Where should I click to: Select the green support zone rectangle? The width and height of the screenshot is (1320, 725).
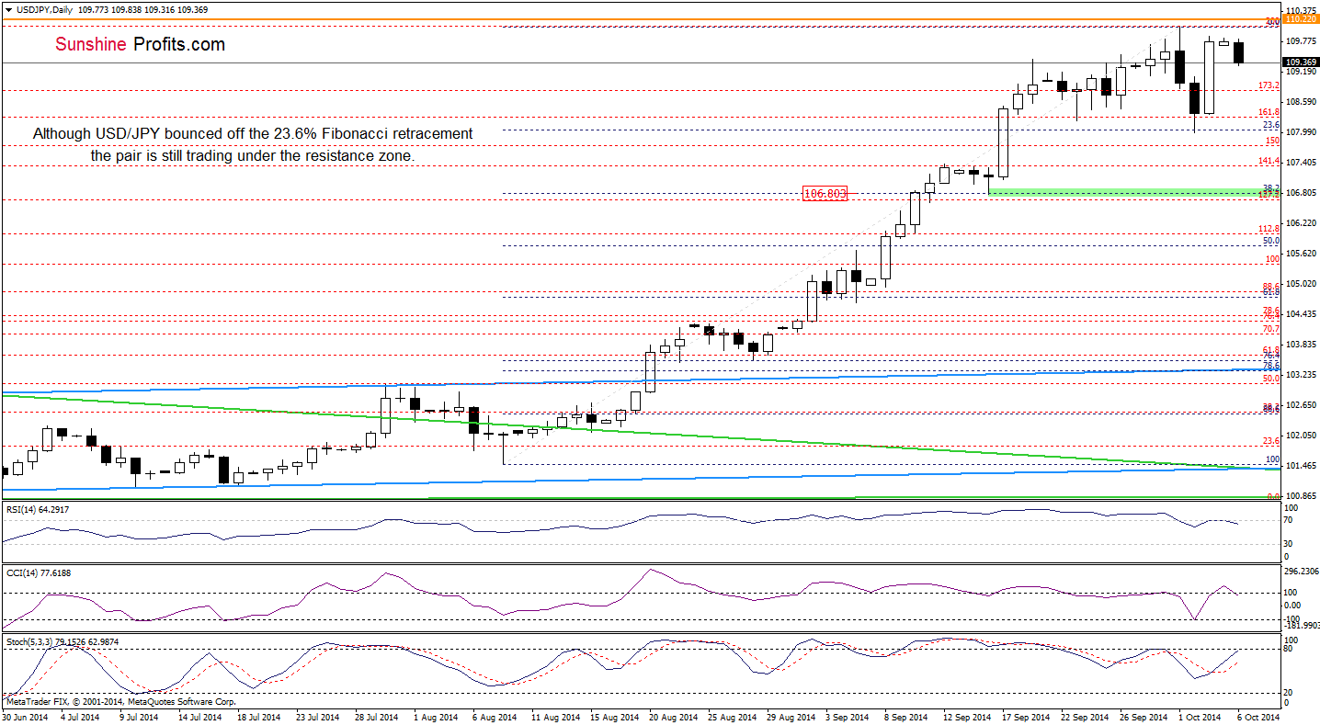[x=1132, y=191]
